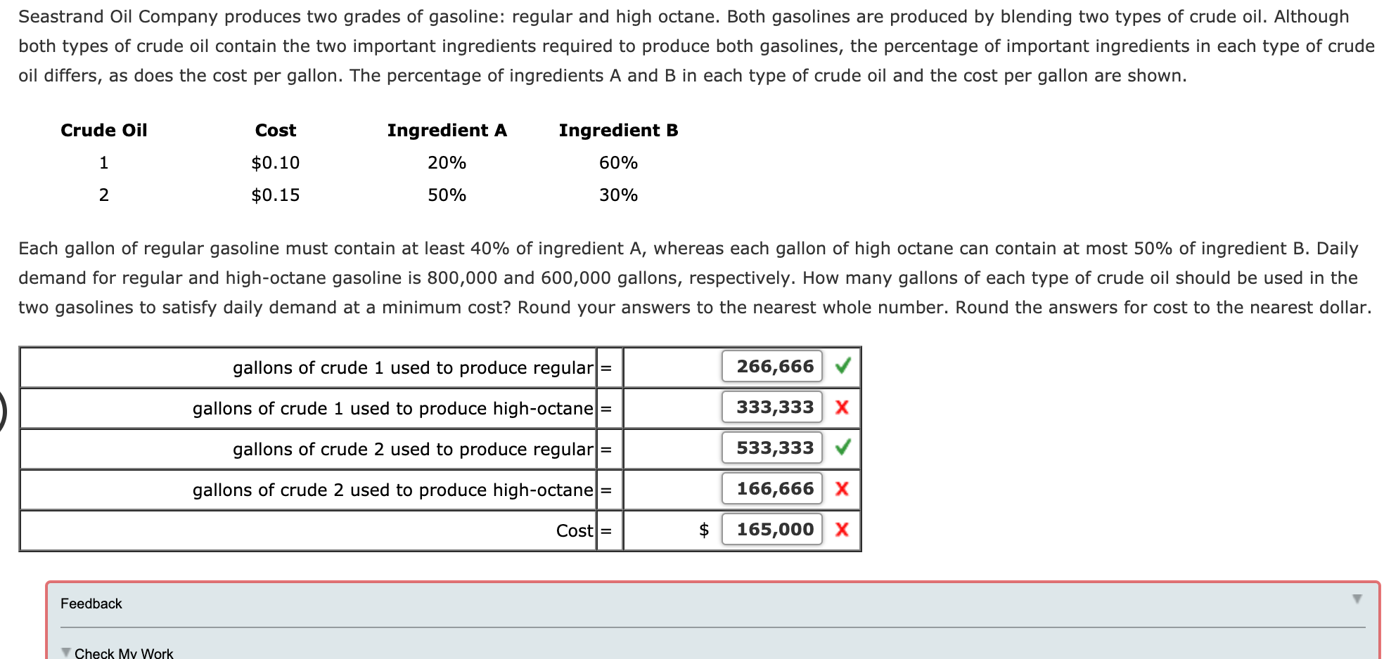Click the red X beside 166,666

[842, 489]
